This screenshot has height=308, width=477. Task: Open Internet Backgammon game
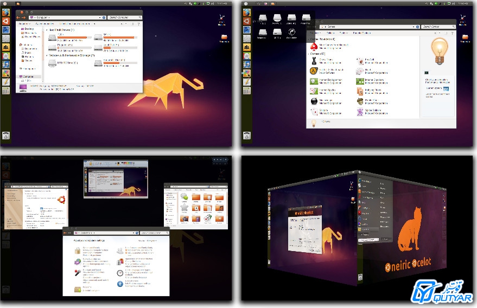pos(314,81)
